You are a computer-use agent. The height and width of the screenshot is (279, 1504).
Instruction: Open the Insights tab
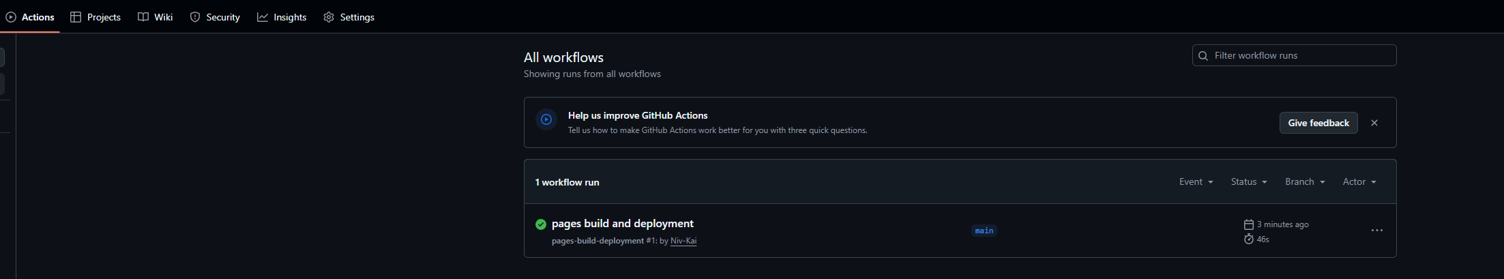(x=282, y=17)
